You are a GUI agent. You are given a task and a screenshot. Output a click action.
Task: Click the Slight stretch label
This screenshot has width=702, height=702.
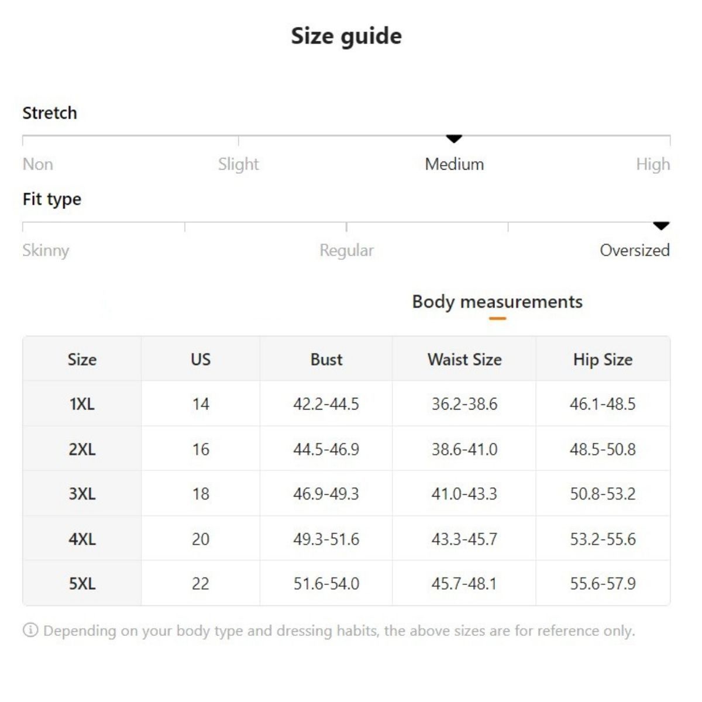pos(238,164)
